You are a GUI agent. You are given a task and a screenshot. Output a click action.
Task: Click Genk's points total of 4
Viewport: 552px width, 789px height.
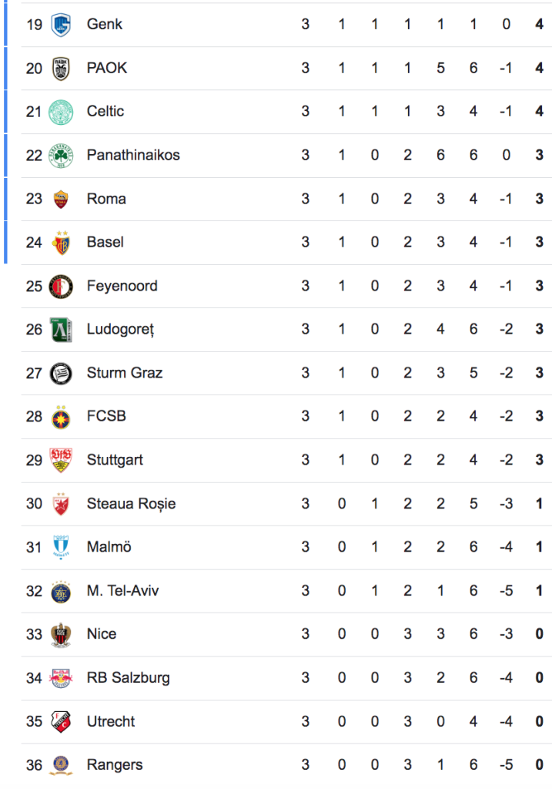click(539, 25)
